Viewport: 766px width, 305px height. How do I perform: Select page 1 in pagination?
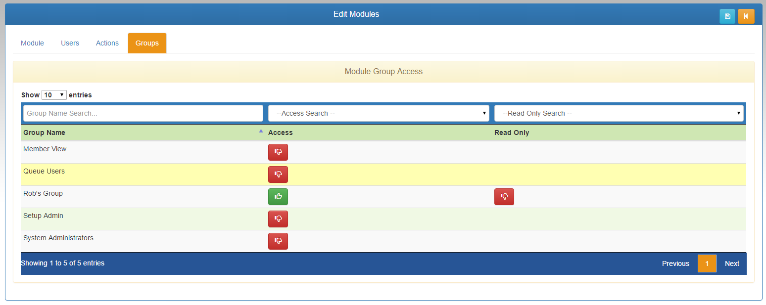707,263
